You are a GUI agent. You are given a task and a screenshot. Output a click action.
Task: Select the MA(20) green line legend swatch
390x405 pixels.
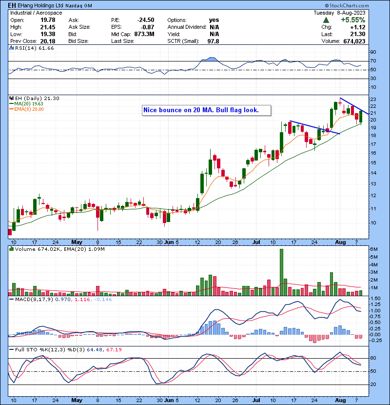point(11,103)
